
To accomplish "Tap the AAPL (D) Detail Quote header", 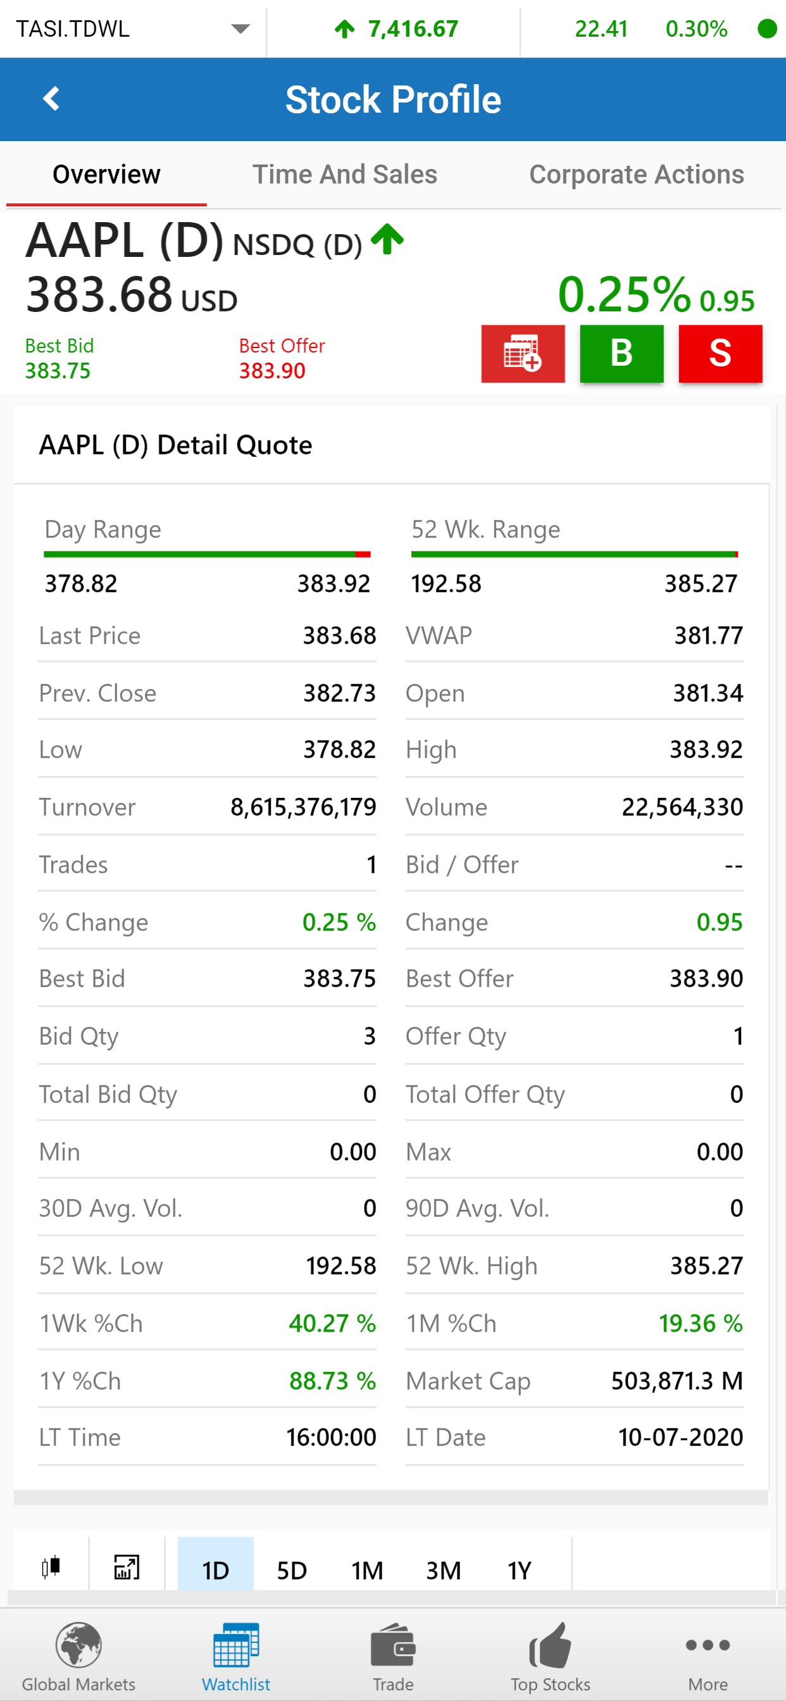I will (x=176, y=445).
